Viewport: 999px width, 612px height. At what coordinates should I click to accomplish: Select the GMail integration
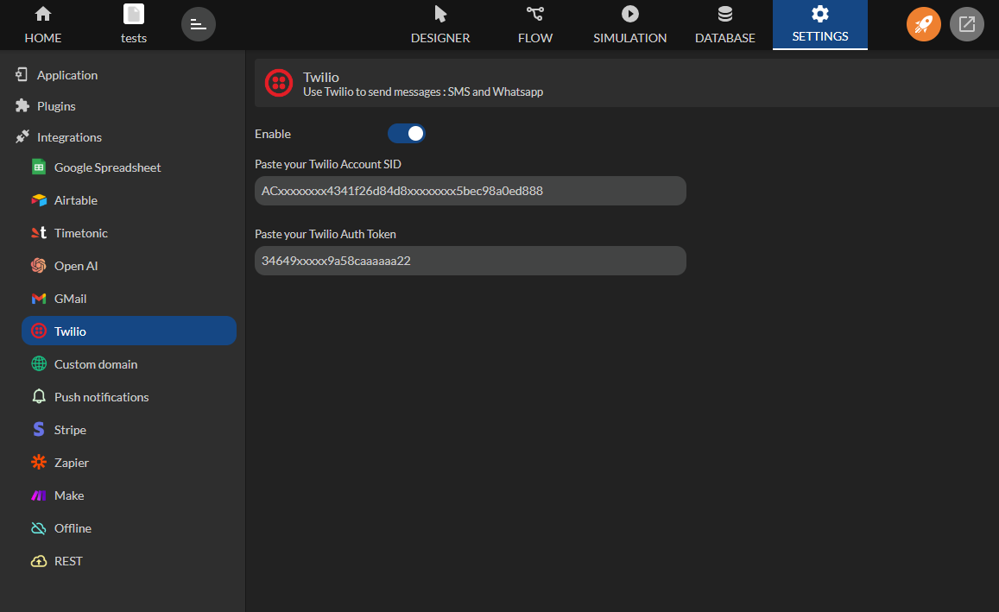[70, 299]
